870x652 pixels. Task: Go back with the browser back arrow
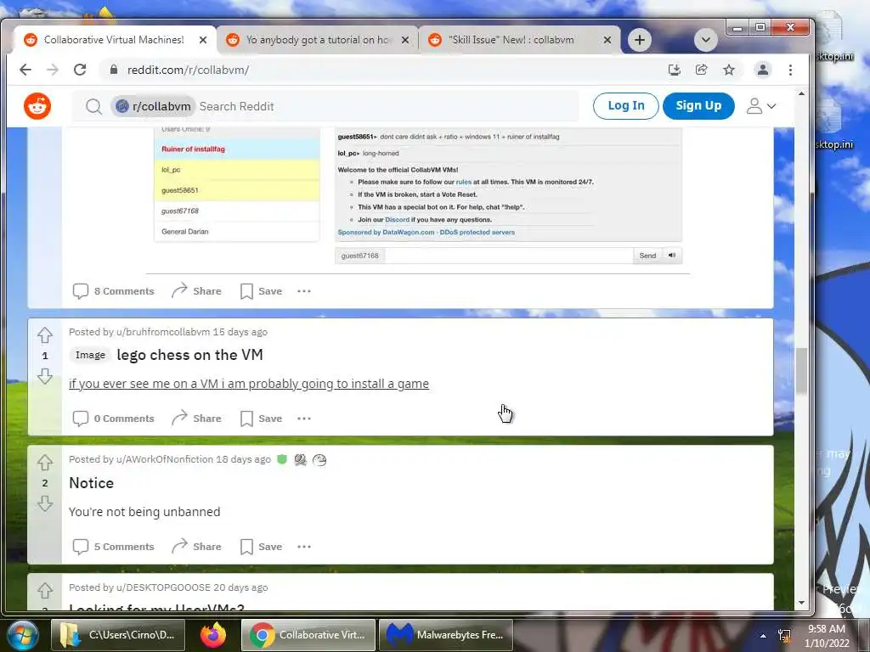(25, 70)
